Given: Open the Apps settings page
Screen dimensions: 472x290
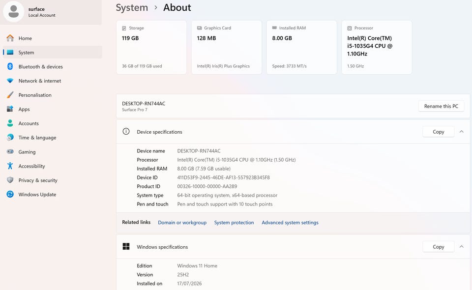Looking at the screenshot, I should point(52,109).
